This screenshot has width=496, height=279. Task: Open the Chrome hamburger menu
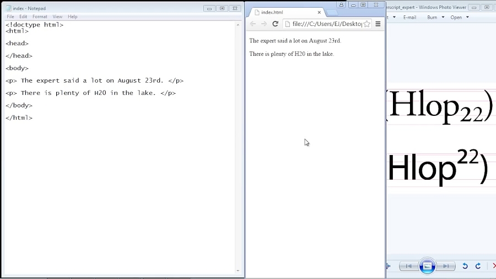pos(378,24)
